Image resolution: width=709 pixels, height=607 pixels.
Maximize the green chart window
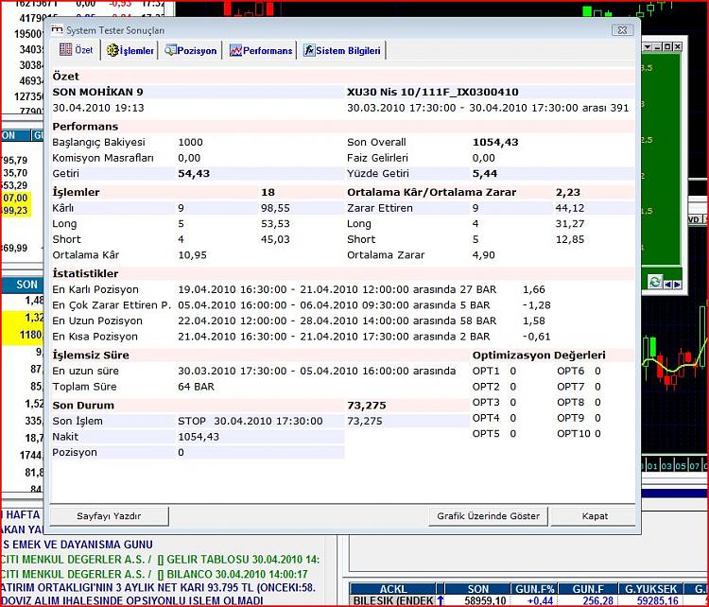click(667, 46)
